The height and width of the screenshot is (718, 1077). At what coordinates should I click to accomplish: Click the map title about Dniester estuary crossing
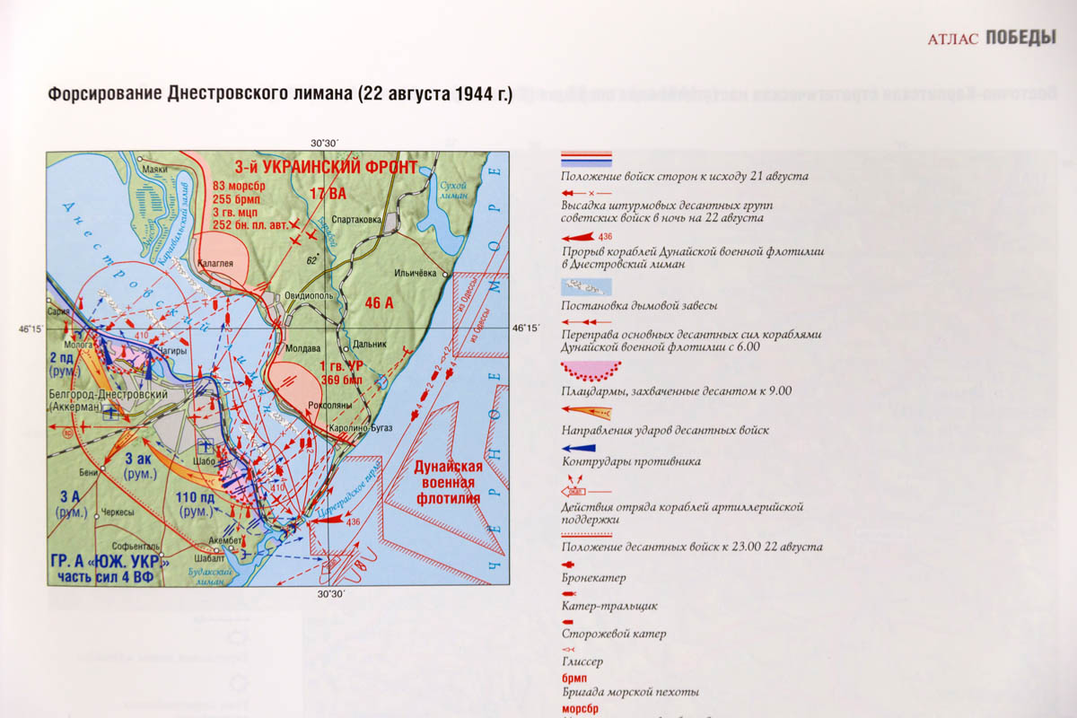[279, 93]
